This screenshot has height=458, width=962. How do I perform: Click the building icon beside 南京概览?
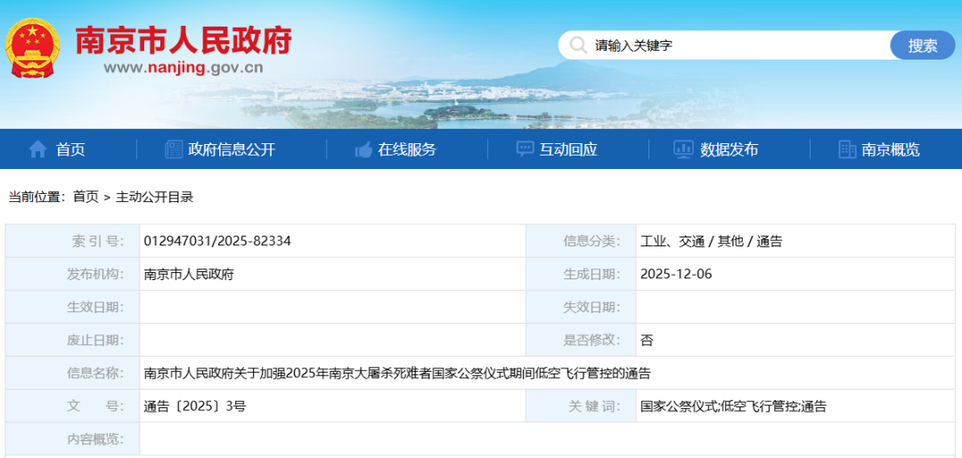pyautogui.click(x=847, y=149)
